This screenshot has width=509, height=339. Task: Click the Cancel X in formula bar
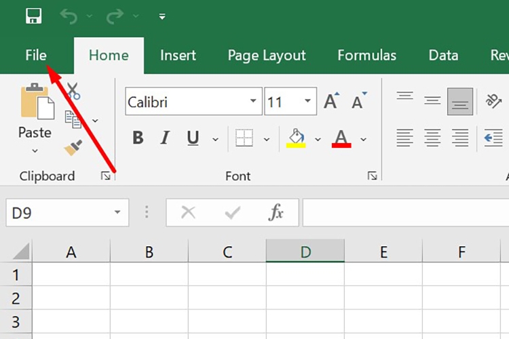click(x=188, y=212)
